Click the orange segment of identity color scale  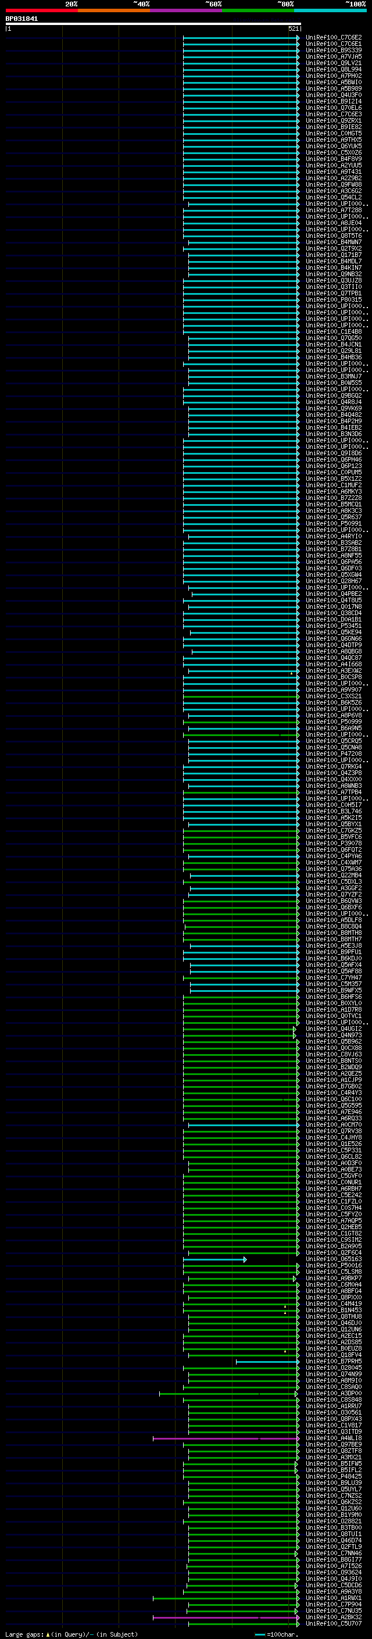(114, 10)
